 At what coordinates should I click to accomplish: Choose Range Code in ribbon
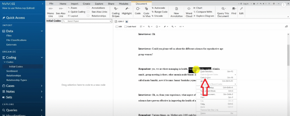coord(159,12)
